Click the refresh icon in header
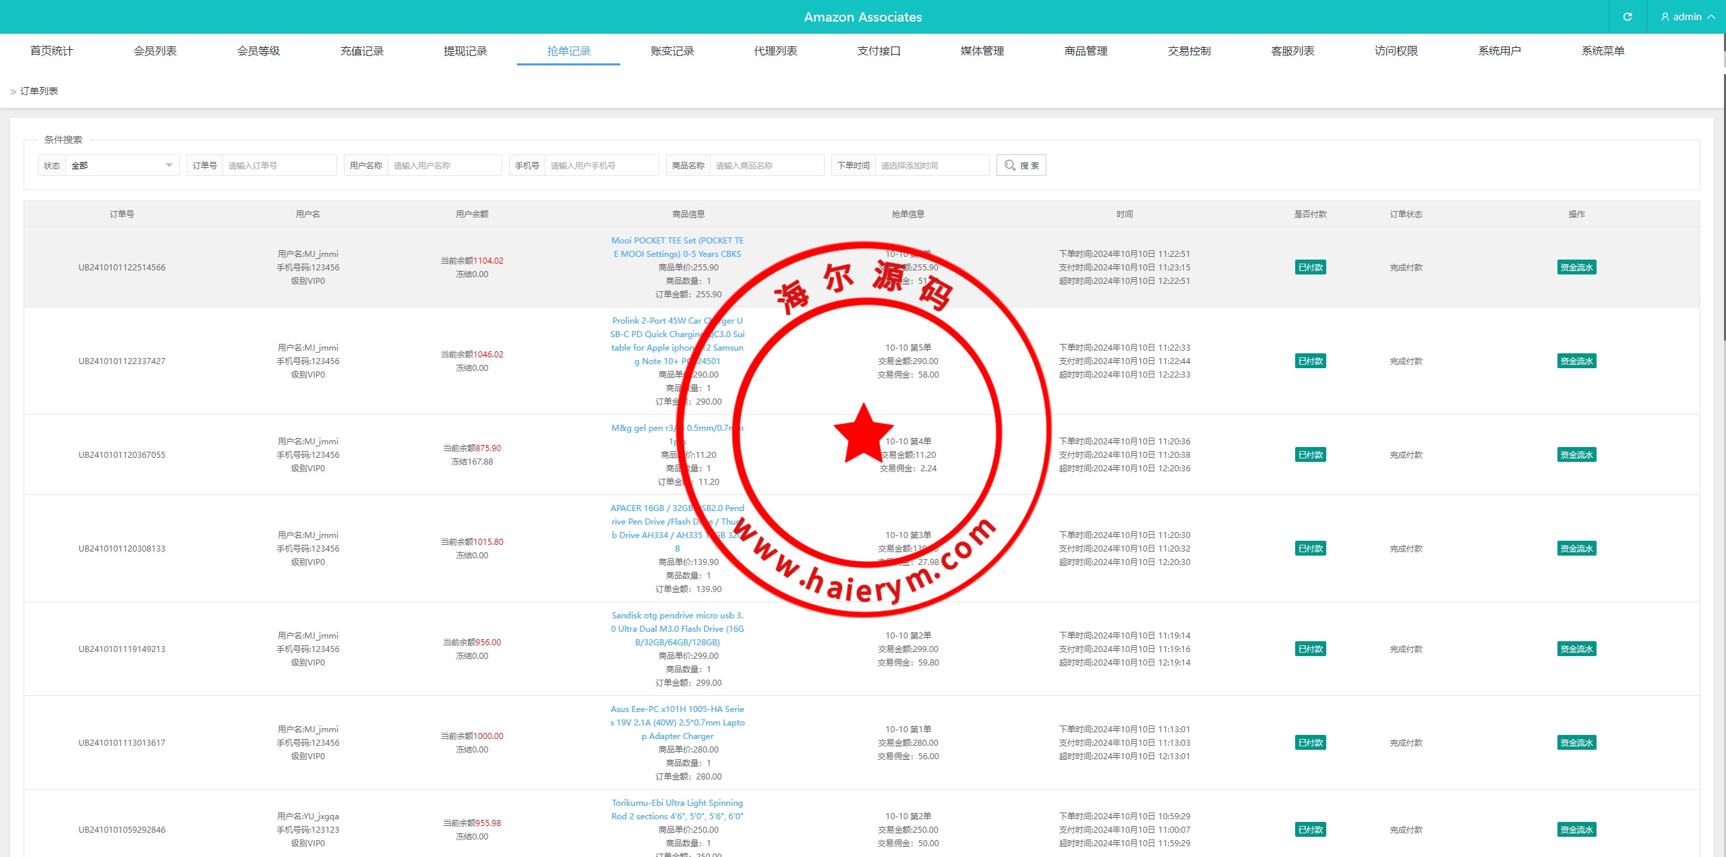The height and width of the screenshot is (857, 1726). click(x=1627, y=17)
